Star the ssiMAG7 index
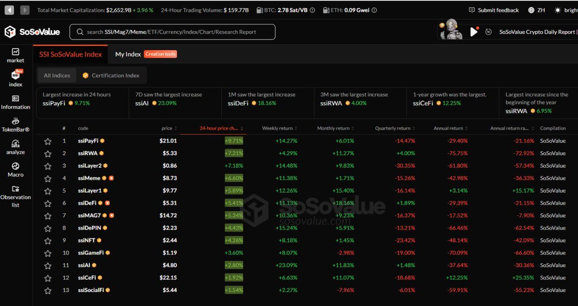The height and width of the screenshot is (306, 578). click(x=48, y=216)
